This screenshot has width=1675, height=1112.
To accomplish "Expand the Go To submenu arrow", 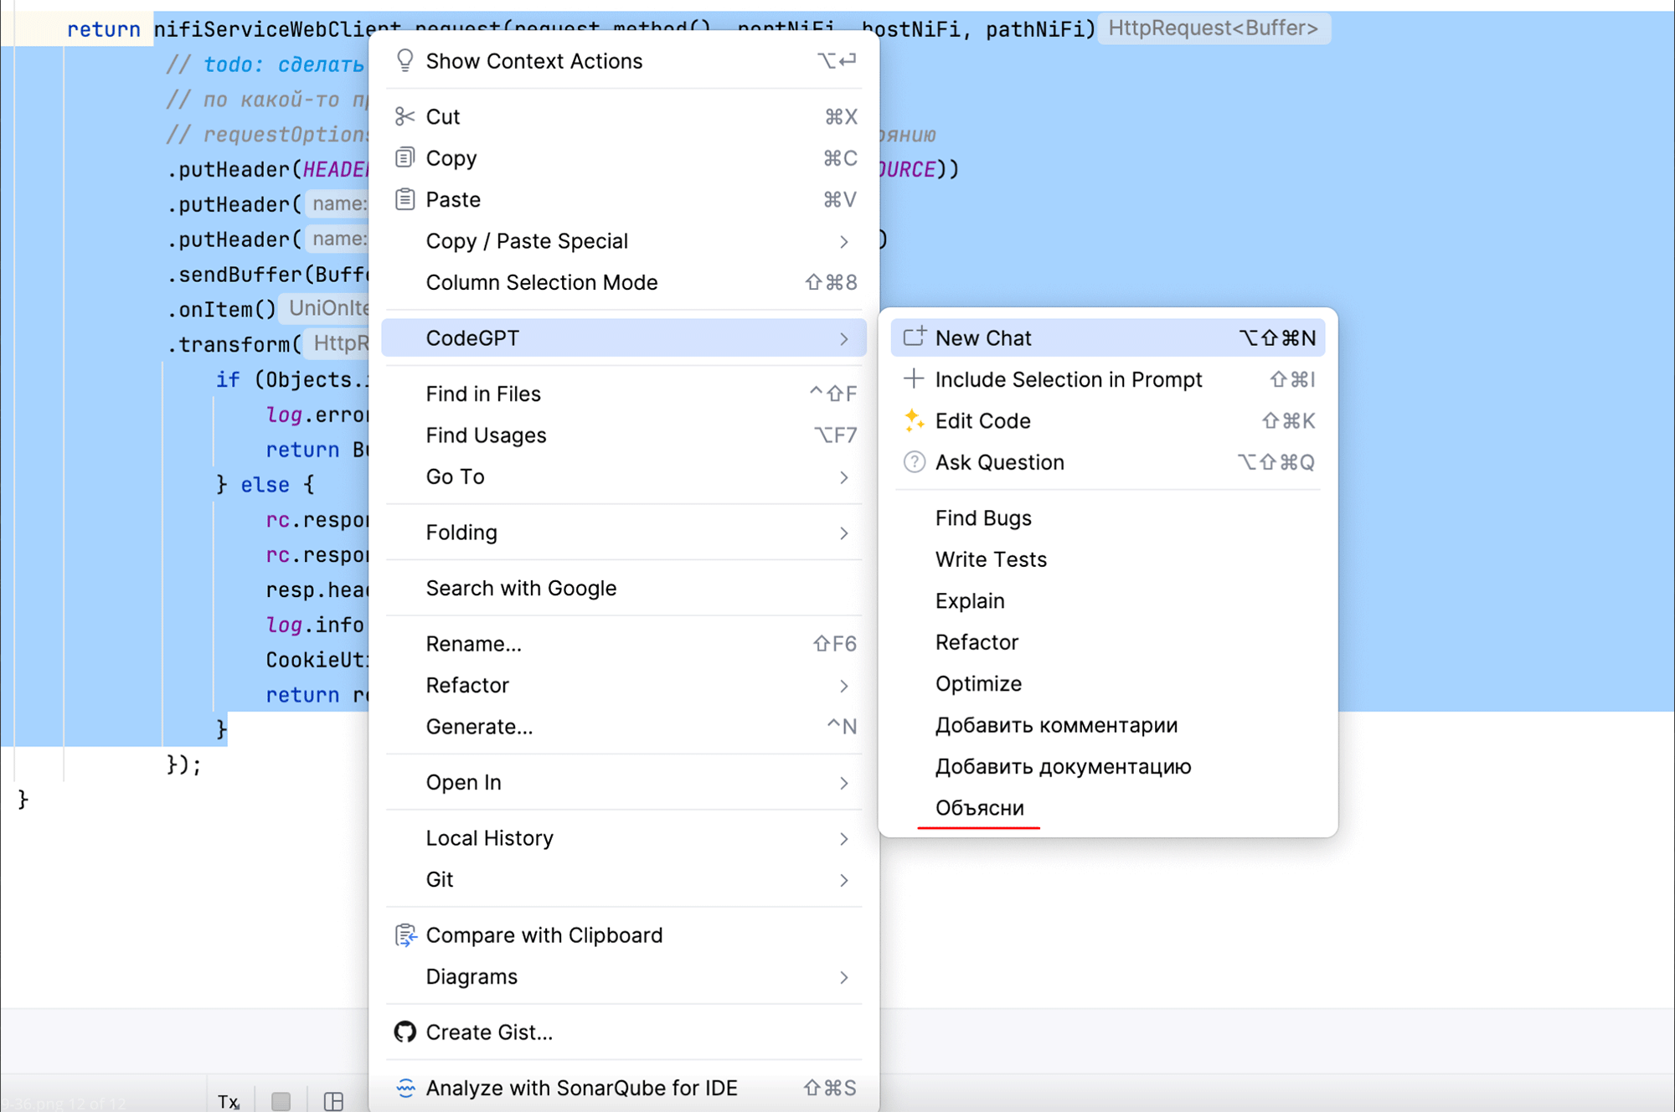I will point(843,476).
